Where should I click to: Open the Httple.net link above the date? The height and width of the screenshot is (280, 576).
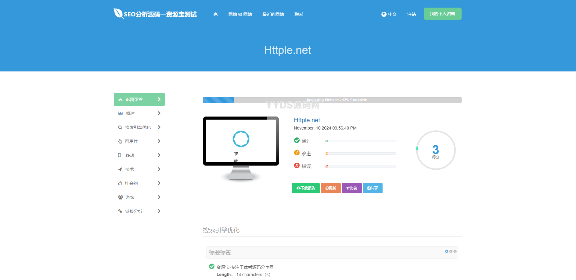pyautogui.click(x=307, y=120)
